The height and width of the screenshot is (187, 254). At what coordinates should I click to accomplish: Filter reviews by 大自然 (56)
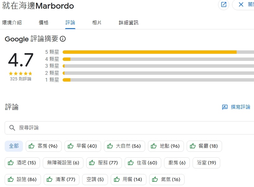click(x=124, y=146)
